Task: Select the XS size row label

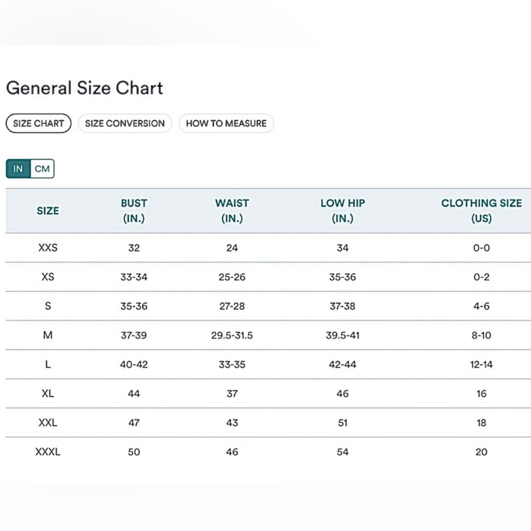Action: pos(48,277)
